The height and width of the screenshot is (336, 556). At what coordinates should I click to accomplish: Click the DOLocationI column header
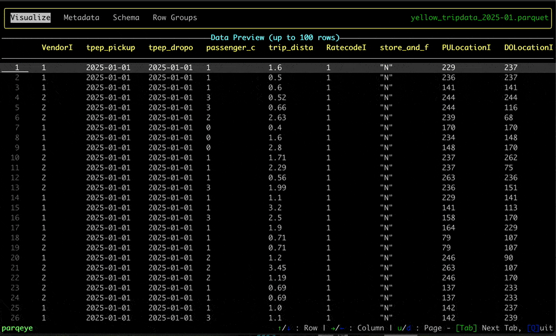tap(528, 48)
